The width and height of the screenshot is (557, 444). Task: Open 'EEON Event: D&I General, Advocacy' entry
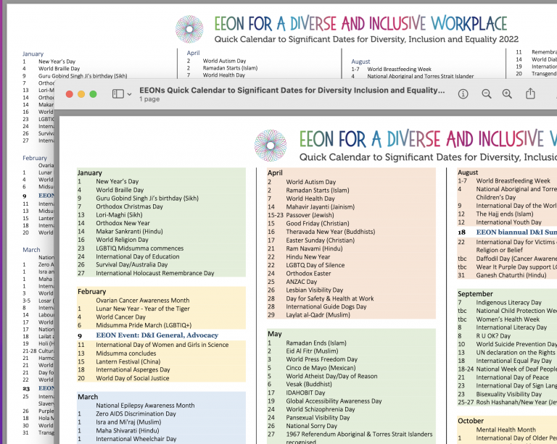point(157,335)
